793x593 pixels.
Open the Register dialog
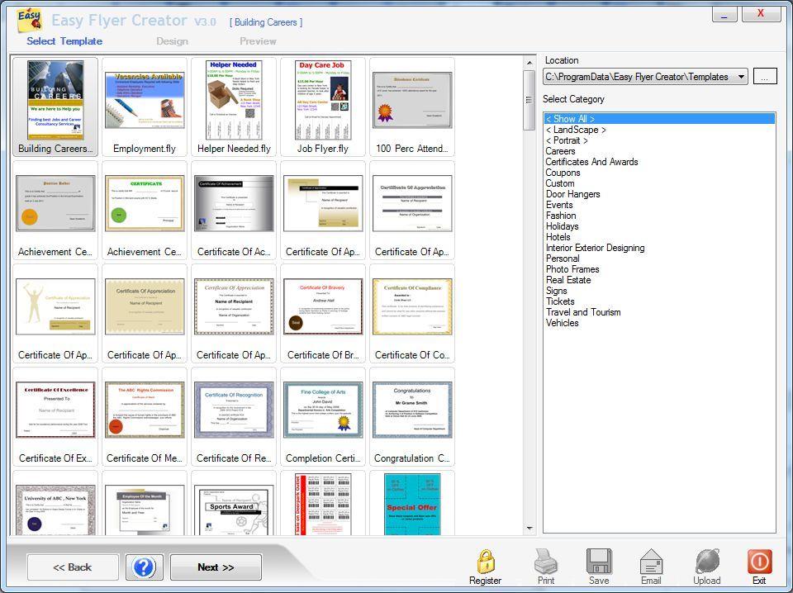tap(486, 564)
